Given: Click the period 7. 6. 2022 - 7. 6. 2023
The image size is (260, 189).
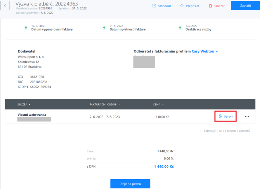Looking at the screenshot, I should (105, 117).
